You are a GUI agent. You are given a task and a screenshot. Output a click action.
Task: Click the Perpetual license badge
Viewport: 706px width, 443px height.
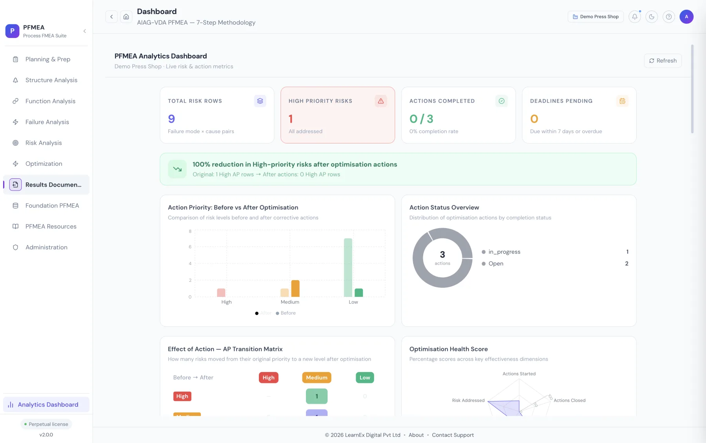pyautogui.click(x=46, y=424)
